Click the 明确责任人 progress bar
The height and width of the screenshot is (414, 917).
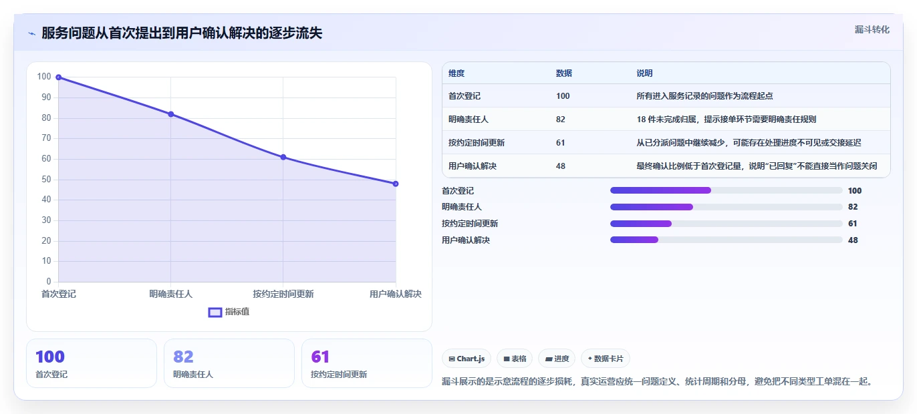tap(727, 207)
